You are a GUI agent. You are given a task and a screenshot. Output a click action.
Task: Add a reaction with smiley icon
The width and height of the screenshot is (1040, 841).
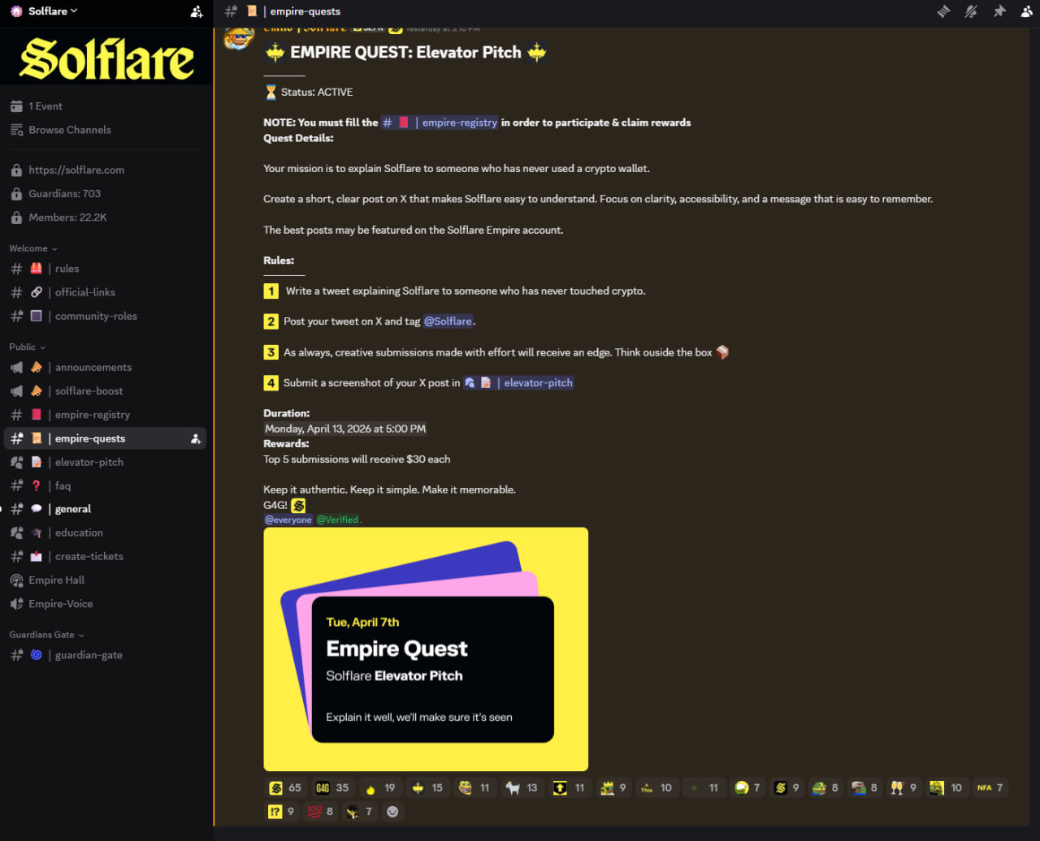tap(392, 811)
